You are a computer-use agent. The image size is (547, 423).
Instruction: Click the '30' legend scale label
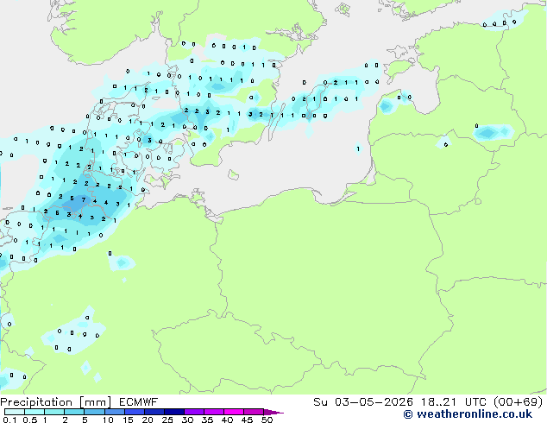[187, 420]
